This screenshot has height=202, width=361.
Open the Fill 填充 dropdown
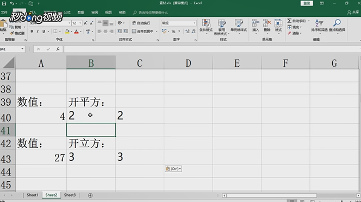coord(295,27)
